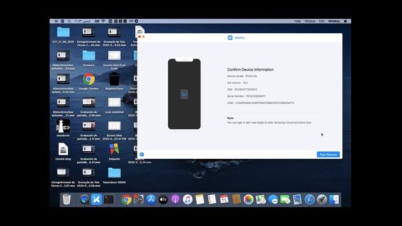402x226 pixels.
Task: Open FaceTime from the Dock
Action: click(x=285, y=200)
